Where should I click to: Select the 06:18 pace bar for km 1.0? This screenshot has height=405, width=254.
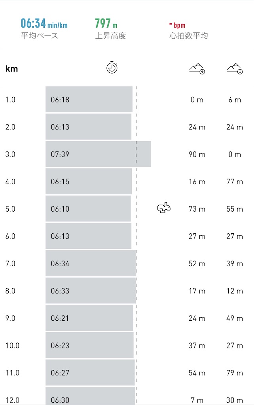[x=89, y=99]
